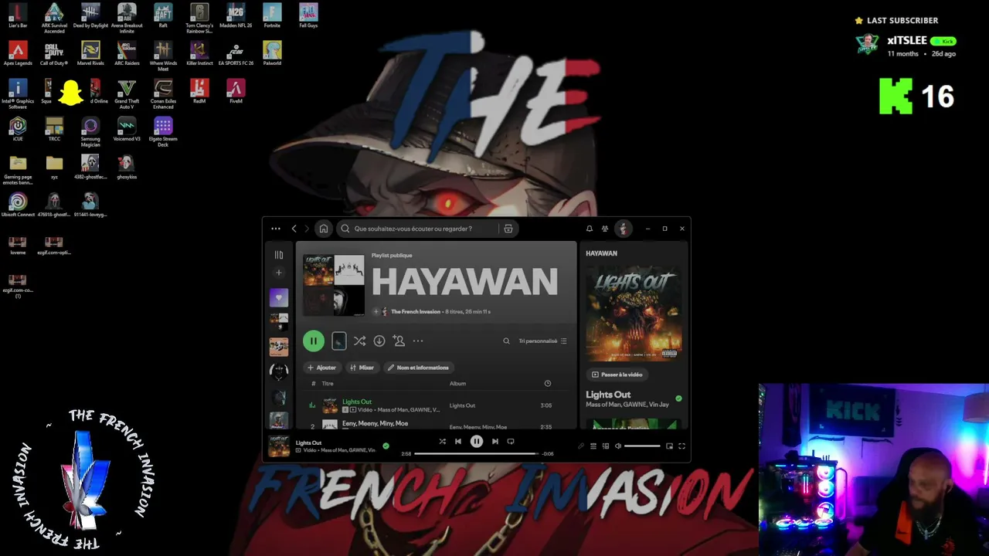Show lyrics with the microphone icon
This screenshot has width=989, height=556.
[581, 446]
